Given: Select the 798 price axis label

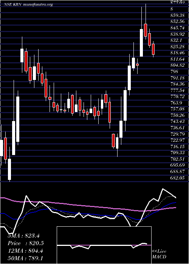Looking at the screenshot, I should tap(174, 71).
